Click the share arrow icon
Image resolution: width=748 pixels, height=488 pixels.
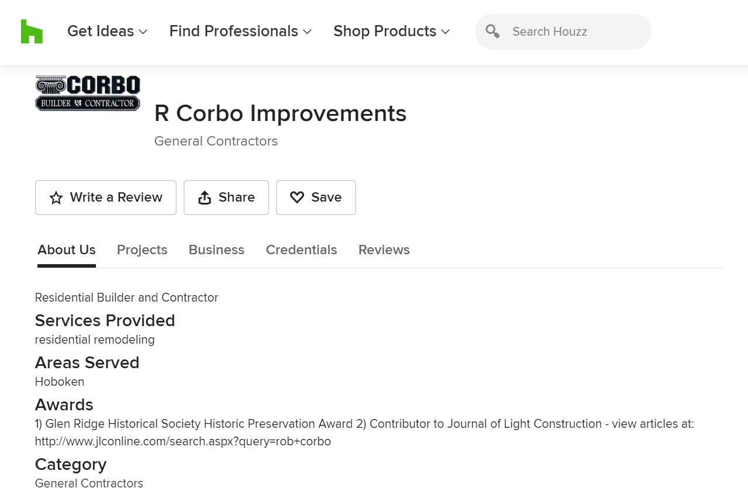pos(205,198)
